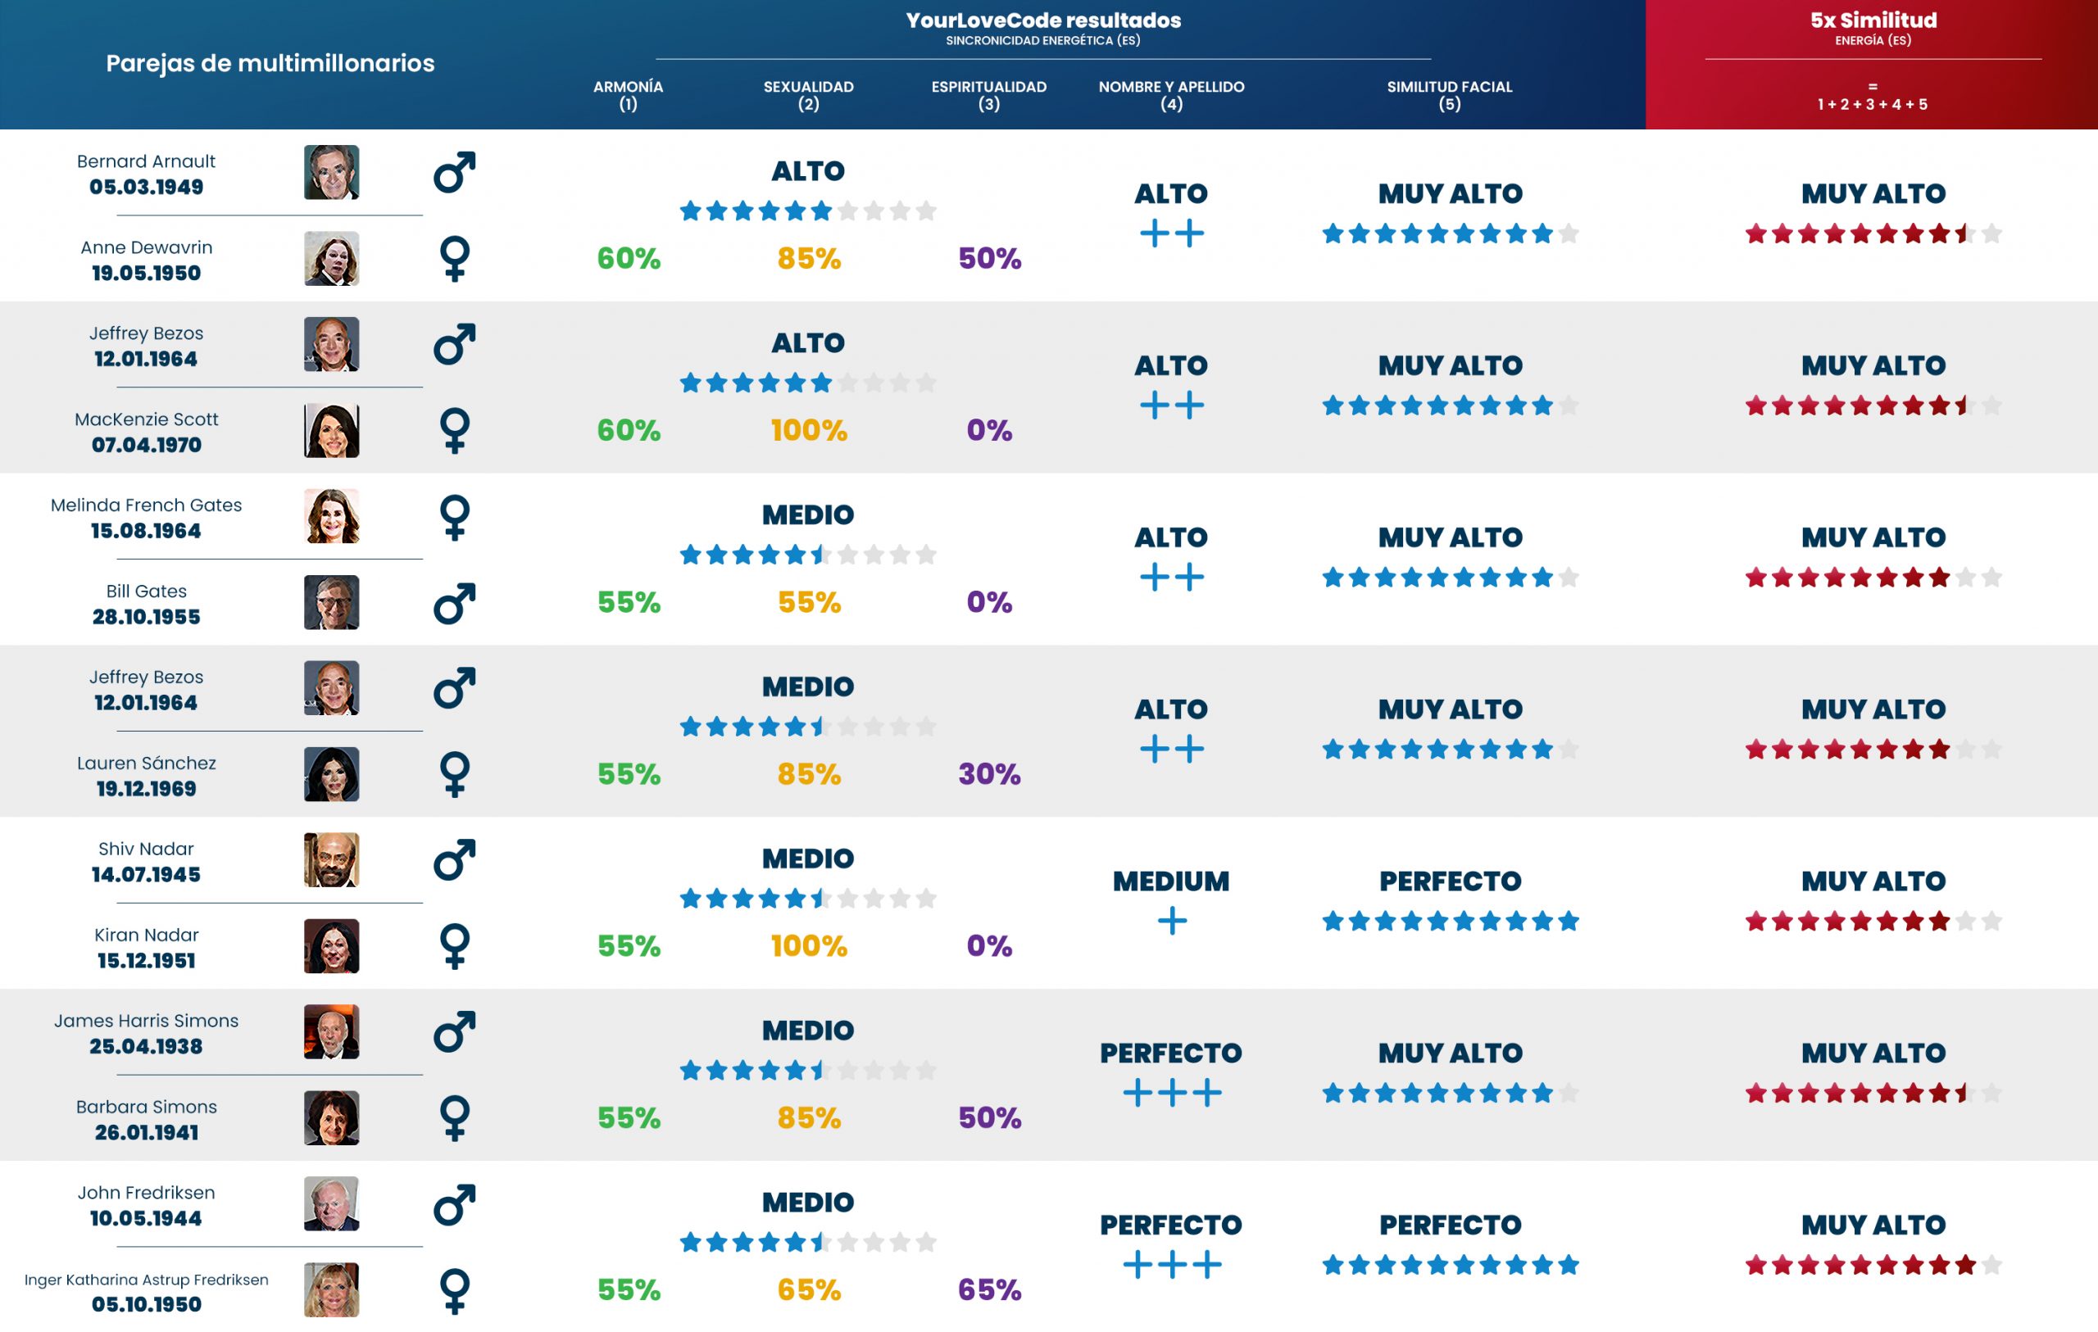The height and width of the screenshot is (1332, 2098).
Task: Click the female symbol beside Anne Dewavrin
Action: point(455,259)
